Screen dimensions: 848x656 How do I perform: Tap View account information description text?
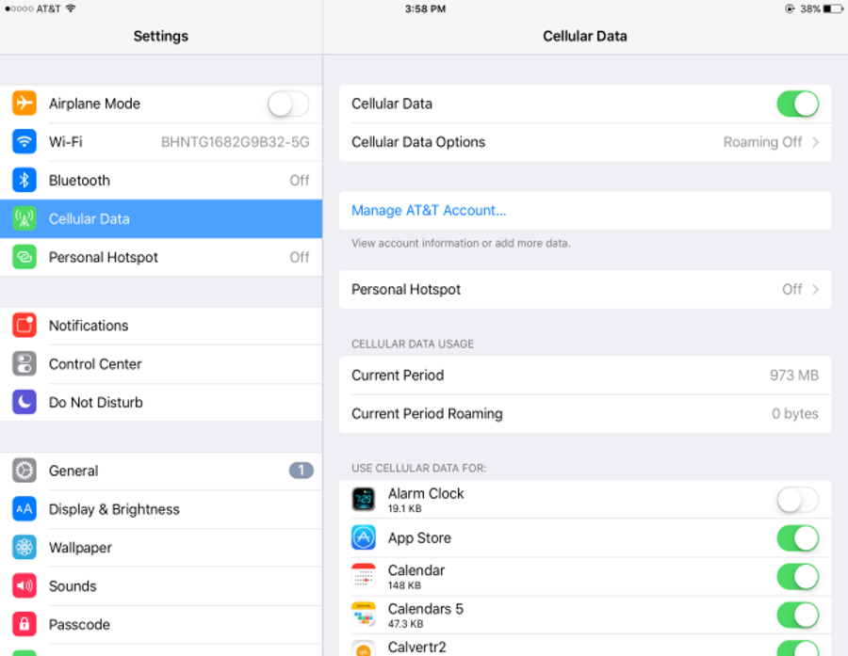tap(461, 243)
